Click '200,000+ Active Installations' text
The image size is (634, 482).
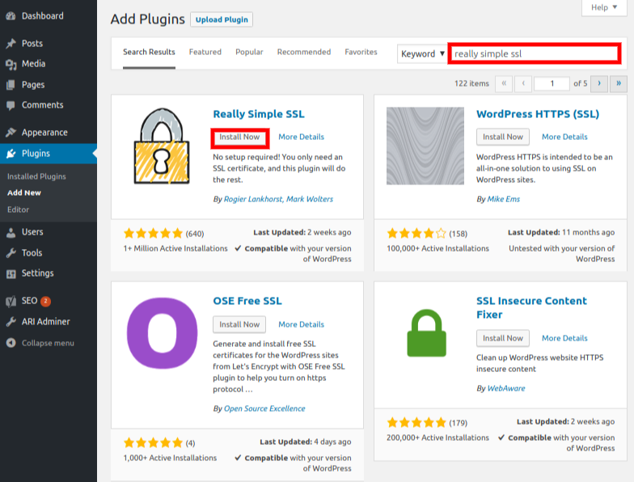(x=438, y=438)
